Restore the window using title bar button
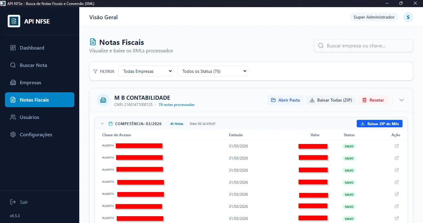The width and height of the screenshot is (423, 223). point(401,3)
